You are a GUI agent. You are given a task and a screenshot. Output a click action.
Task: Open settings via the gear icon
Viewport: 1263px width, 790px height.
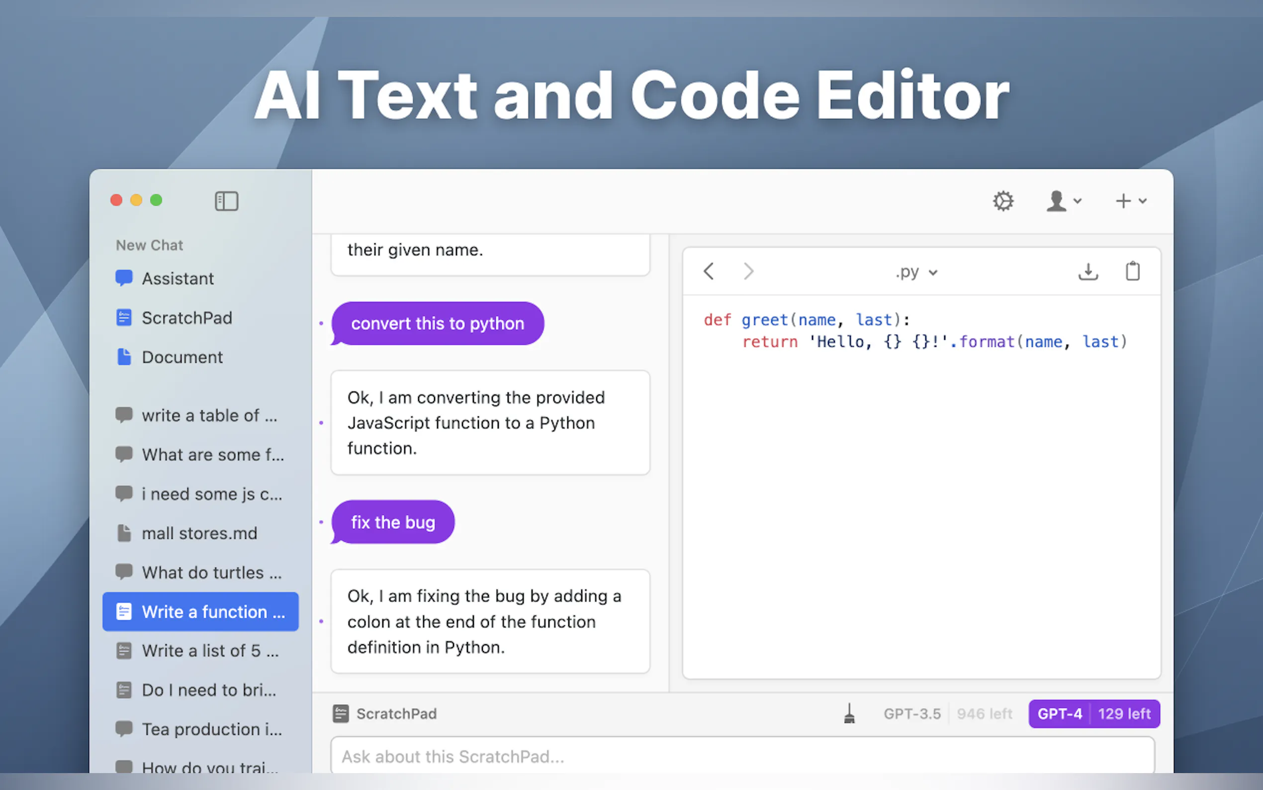[1002, 201]
